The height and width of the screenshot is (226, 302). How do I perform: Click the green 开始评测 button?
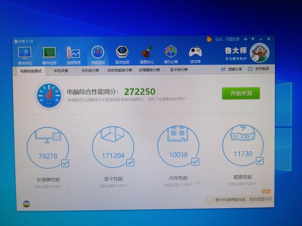pos(241,93)
